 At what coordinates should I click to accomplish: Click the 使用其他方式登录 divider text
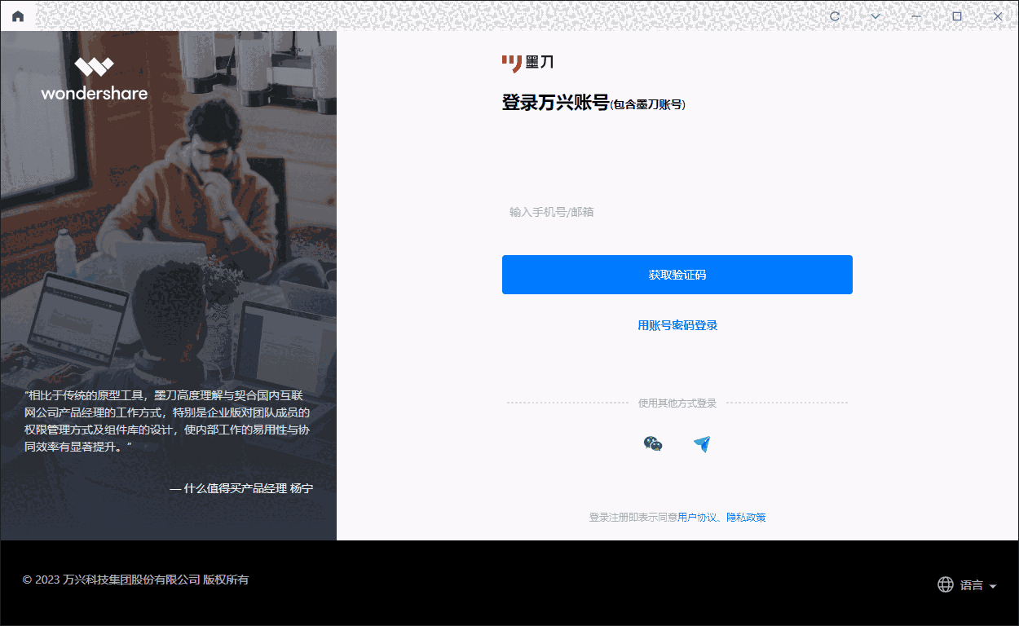click(x=677, y=402)
